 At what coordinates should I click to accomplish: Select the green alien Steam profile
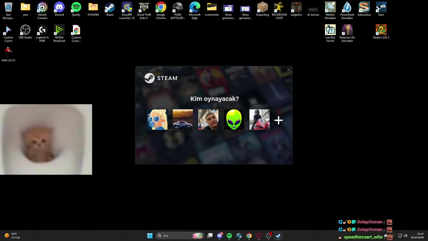[234, 119]
